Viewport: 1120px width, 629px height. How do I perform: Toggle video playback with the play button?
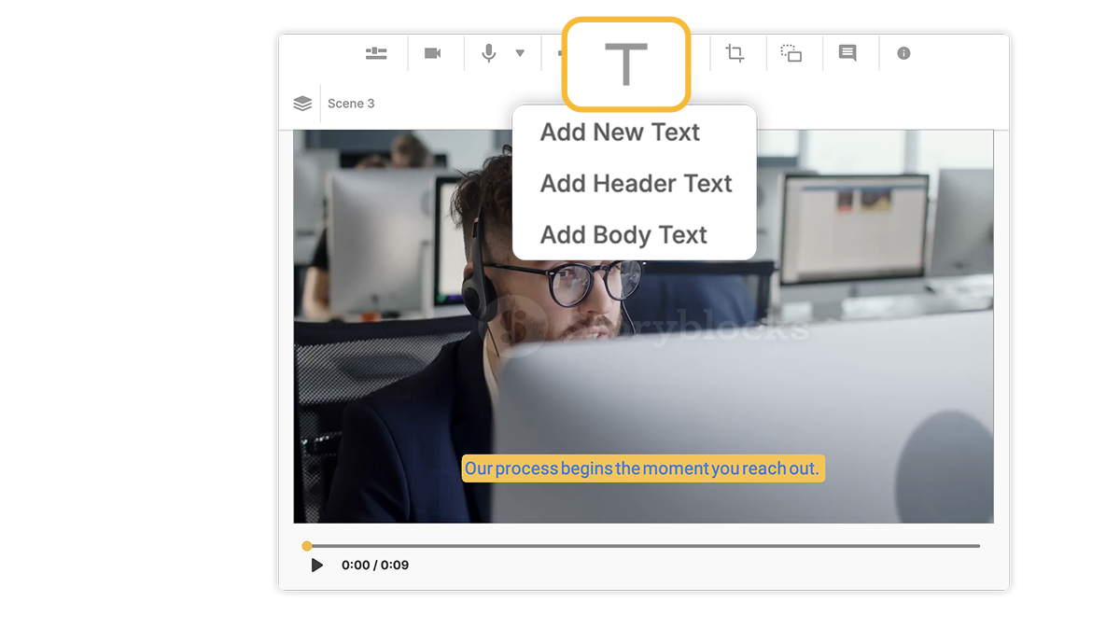[x=316, y=565]
